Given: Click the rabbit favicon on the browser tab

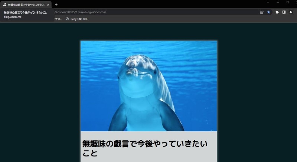Looking at the screenshot, I should [x=4, y=5].
